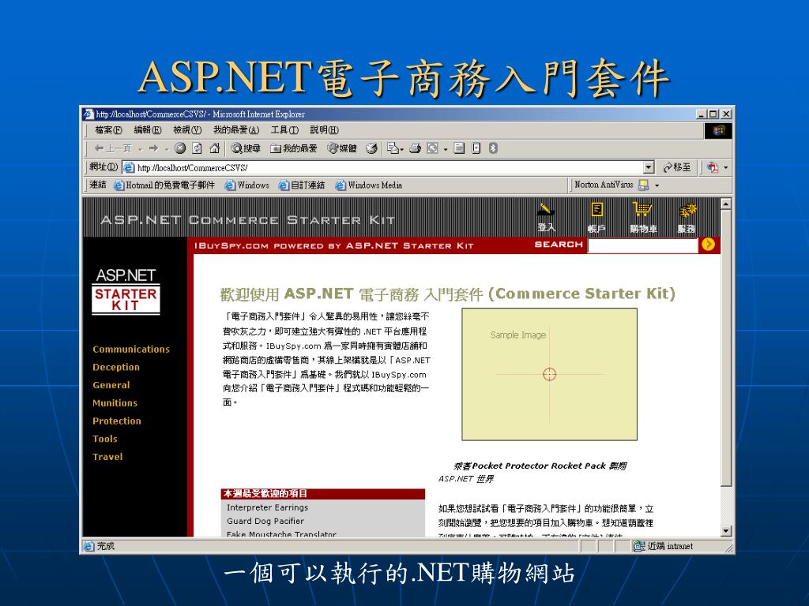The height and width of the screenshot is (606, 809).
Task: Open the 工具(T) Tools menu
Action: tap(284, 130)
